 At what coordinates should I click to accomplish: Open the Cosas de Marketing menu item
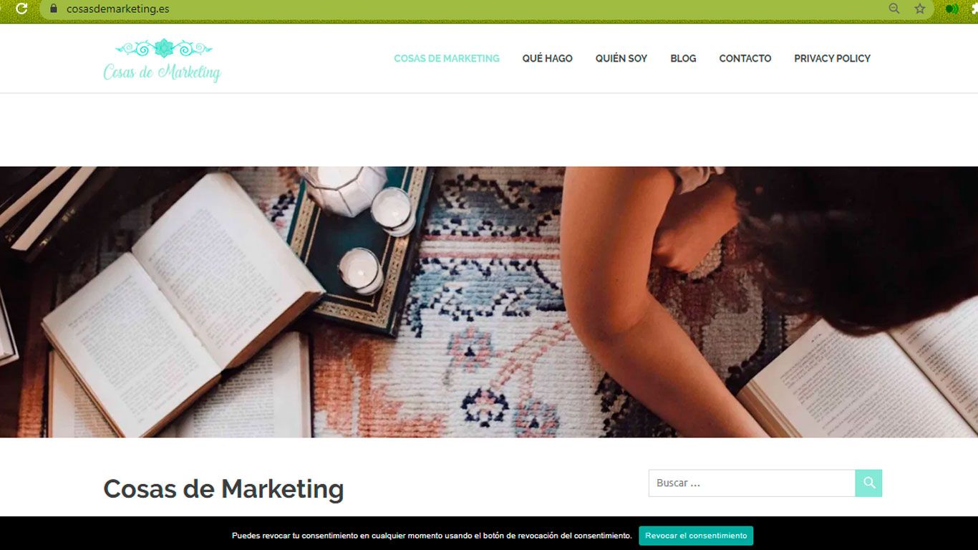447,59
